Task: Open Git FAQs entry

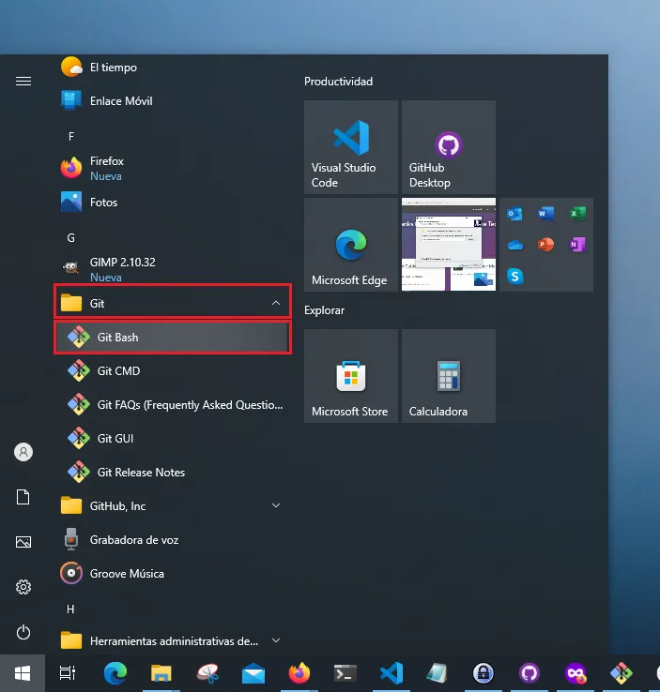Action: [173, 405]
